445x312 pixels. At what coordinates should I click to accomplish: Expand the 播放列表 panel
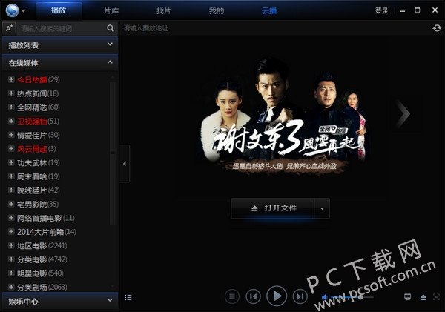tap(110, 45)
